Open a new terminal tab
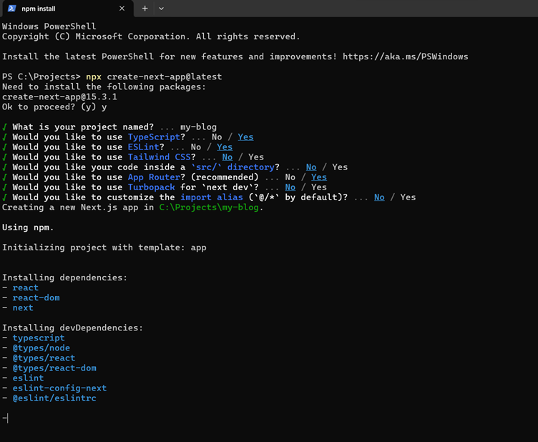Image resolution: width=538 pixels, height=442 pixels. (x=145, y=9)
